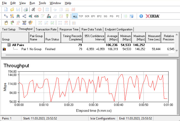Click the renumber pairs 1-2 icon
180x121 pixels.
pyautogui.click(x=67, y=16)
